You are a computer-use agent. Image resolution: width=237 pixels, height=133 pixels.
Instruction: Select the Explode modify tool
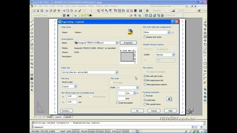(x=205, y=82)
